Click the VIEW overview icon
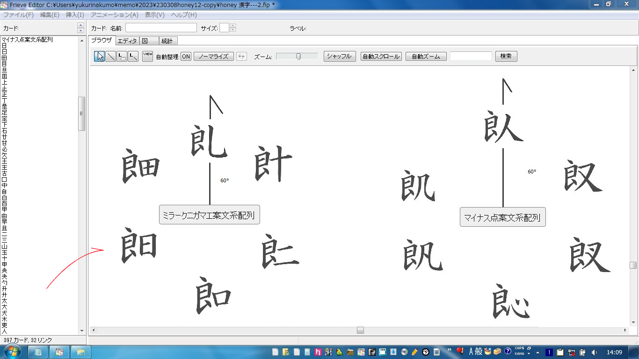639x359 pixels. [148, 57]
